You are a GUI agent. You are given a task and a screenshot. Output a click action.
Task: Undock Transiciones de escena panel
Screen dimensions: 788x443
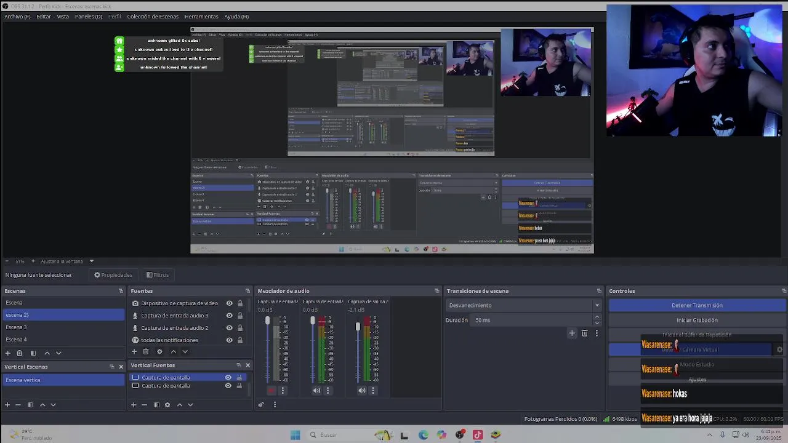[599, 291]
